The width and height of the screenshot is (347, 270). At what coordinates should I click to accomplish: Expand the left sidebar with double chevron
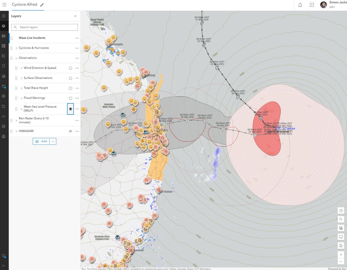4,266
